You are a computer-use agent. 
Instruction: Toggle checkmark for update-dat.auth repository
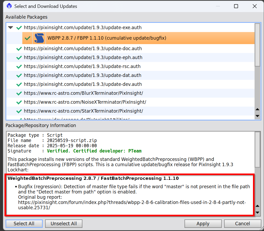(x=19, y=75)
